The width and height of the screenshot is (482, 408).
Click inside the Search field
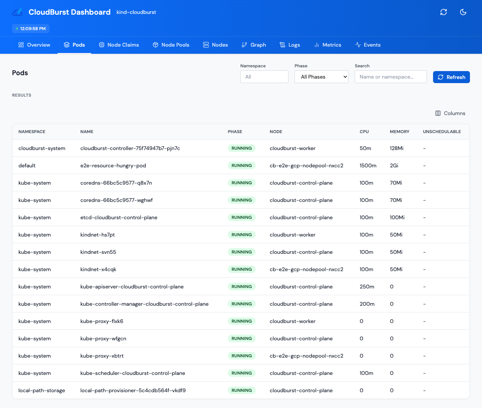pos(390,77)
